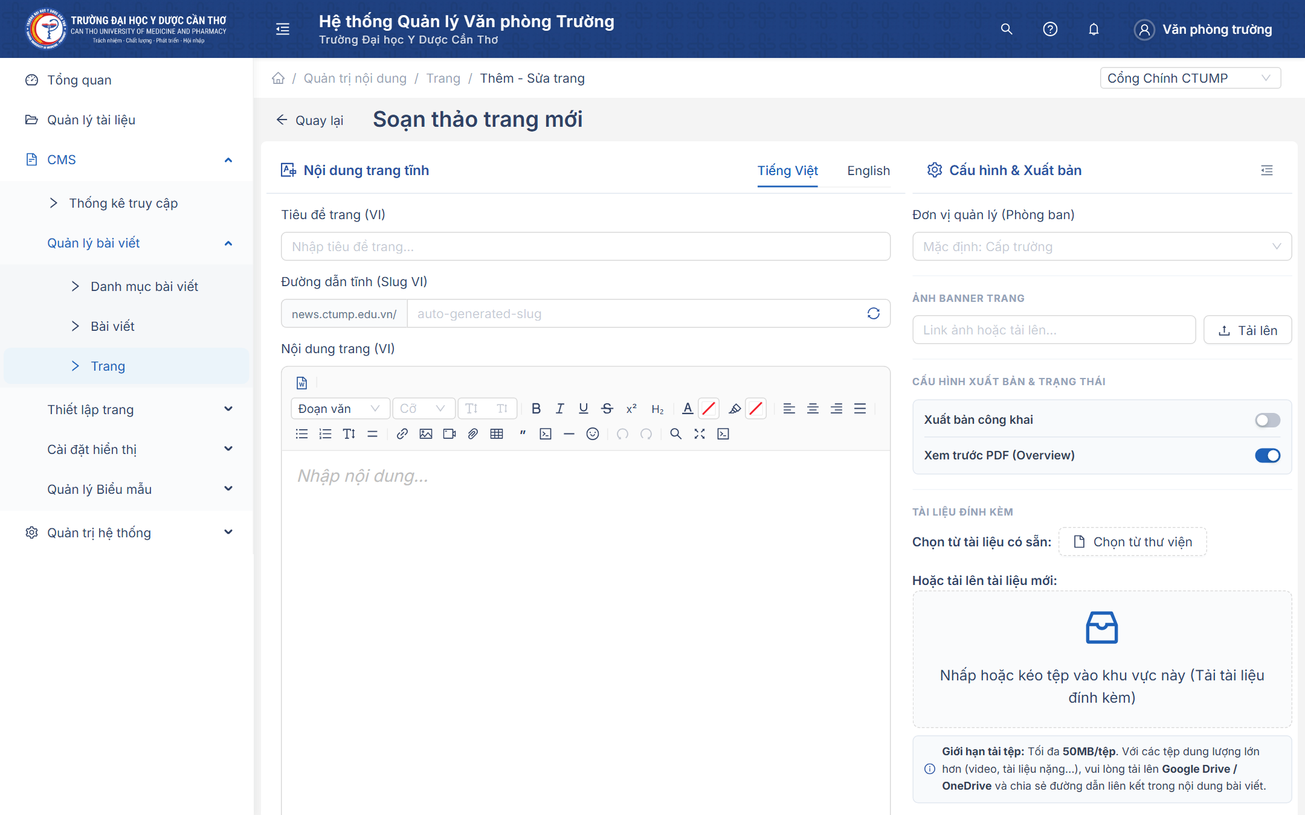Apply italic formatting
This screenshot has height=815, width=1305.
click(x=559, y=409)
